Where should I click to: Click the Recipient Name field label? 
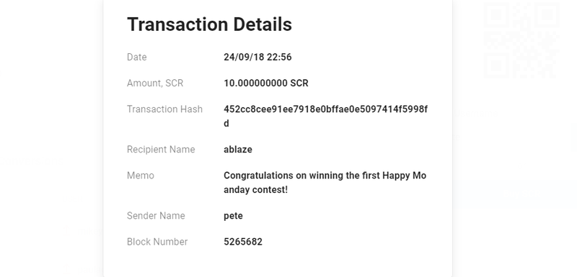pos(161,150)
